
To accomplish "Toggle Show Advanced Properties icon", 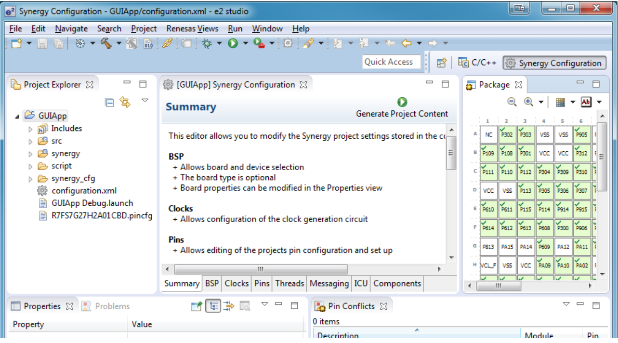I will tap(229, 306).
